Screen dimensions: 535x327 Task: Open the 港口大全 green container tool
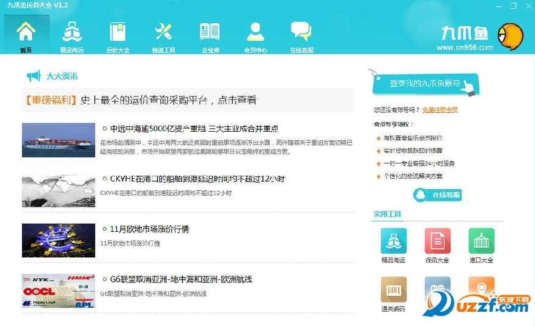pyautogui.click(x=481, y=240)
